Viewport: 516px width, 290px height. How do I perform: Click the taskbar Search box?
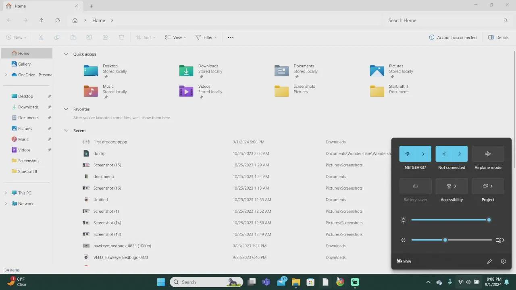206,282
